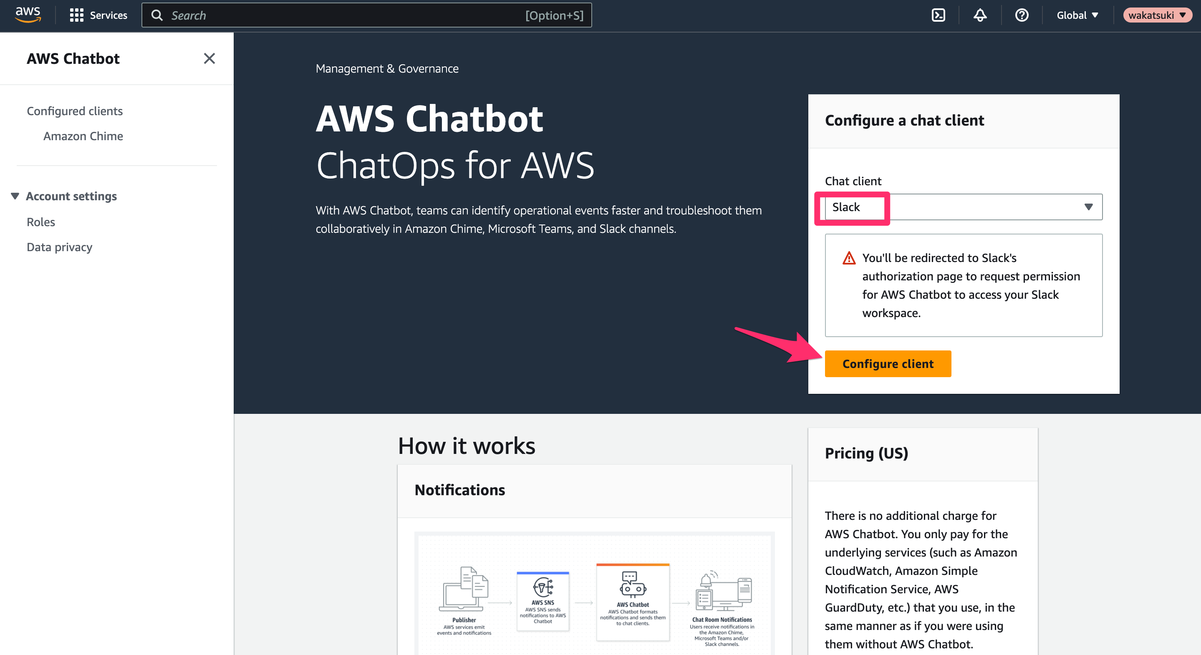
Task: Open the help question mark icon
Action: (x=1022, y=15)
